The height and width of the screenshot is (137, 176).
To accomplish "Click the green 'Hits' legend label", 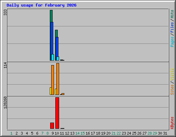I will pyautogui.click(x=172, y=14).
